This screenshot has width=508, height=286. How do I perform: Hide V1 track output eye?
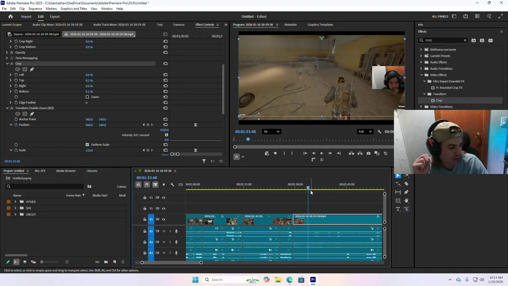pyautogui.click(x=164, y=219)
